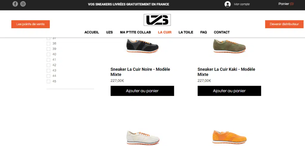Click the Les points de vente button

pos(31,24)
